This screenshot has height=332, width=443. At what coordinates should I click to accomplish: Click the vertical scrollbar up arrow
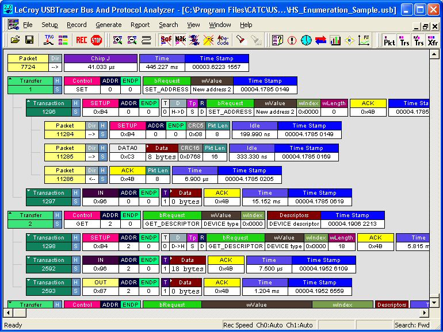coord(434,54)
